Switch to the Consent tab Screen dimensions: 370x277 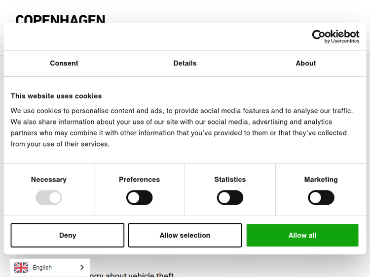pos(64,63)
